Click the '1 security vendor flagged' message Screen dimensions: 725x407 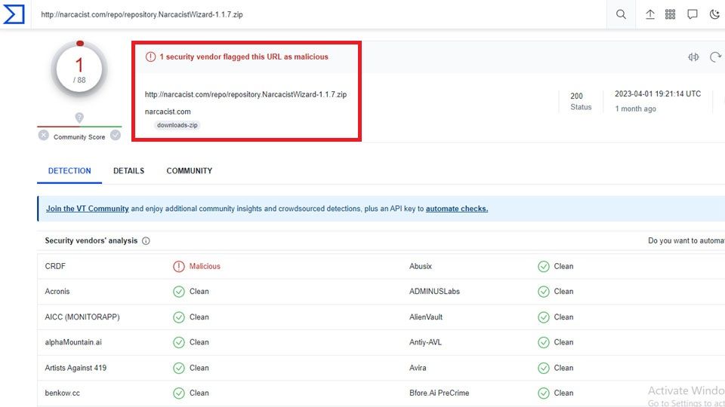244,57
